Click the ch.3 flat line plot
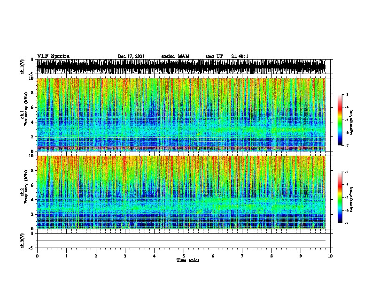This screenshot has width=372, height=287. [x=181, y=241]
